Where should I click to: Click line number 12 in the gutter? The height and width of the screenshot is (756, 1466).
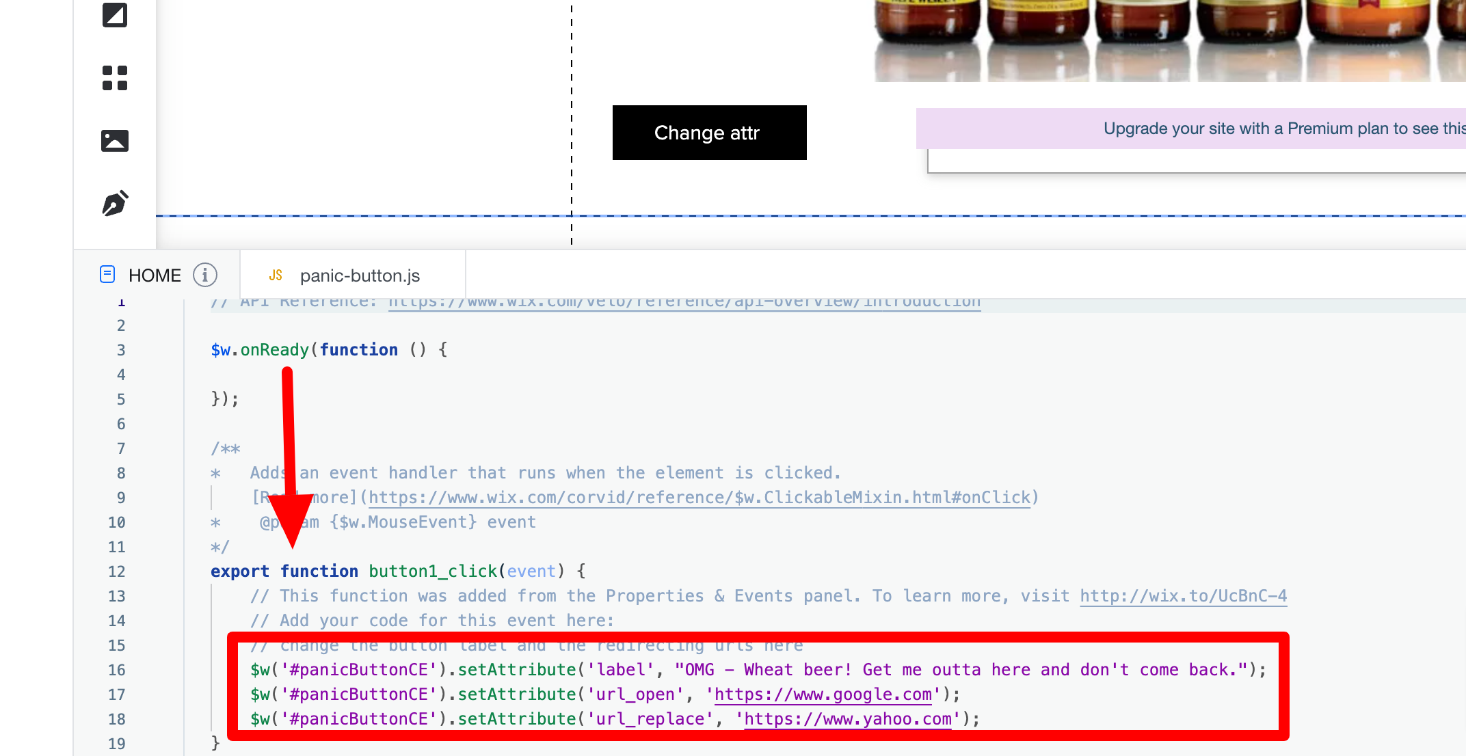tap(117, 571)
